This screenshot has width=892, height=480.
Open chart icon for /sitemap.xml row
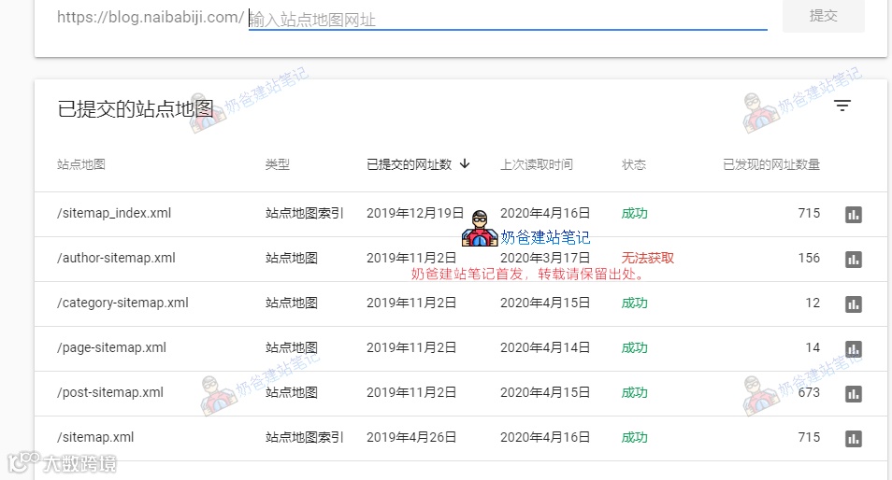coord(854,439)
